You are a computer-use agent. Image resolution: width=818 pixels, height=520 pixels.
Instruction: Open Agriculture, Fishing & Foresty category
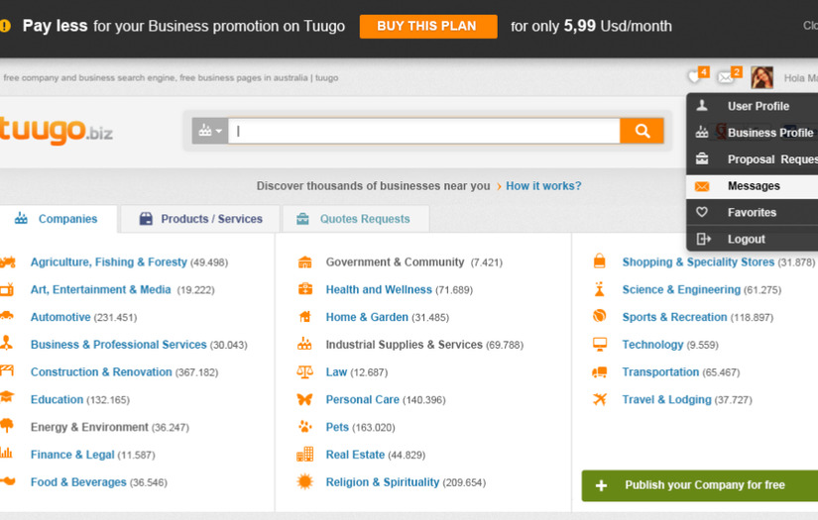point(108,262)
